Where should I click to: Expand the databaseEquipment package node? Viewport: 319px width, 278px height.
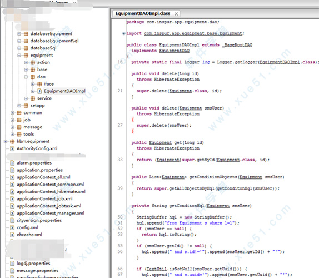(x=19, y=34)
